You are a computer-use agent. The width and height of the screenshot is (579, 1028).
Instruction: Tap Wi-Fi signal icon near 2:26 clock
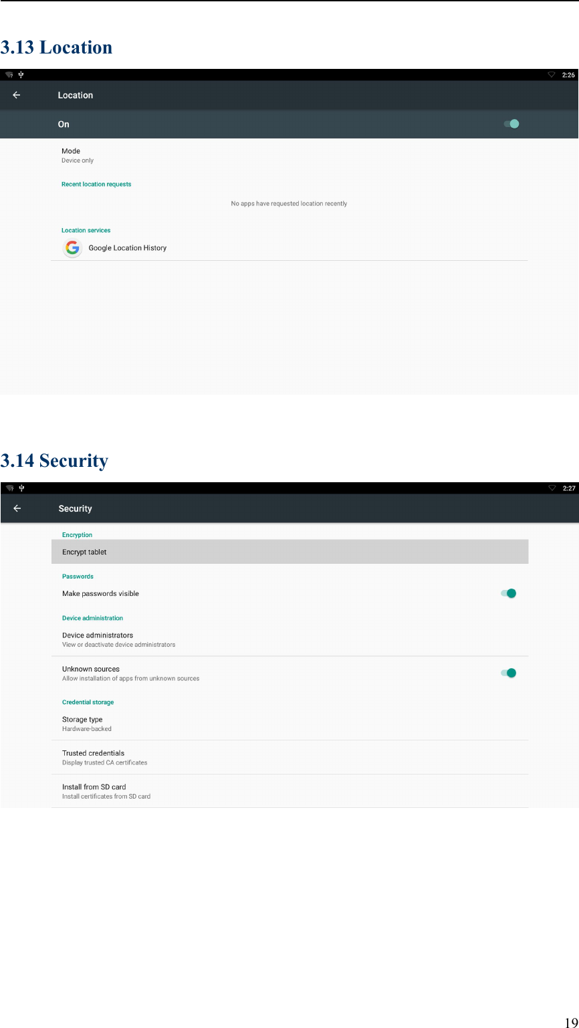(552, 75)
